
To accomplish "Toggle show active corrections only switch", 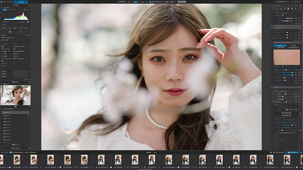I will click(x=300, y=6).
